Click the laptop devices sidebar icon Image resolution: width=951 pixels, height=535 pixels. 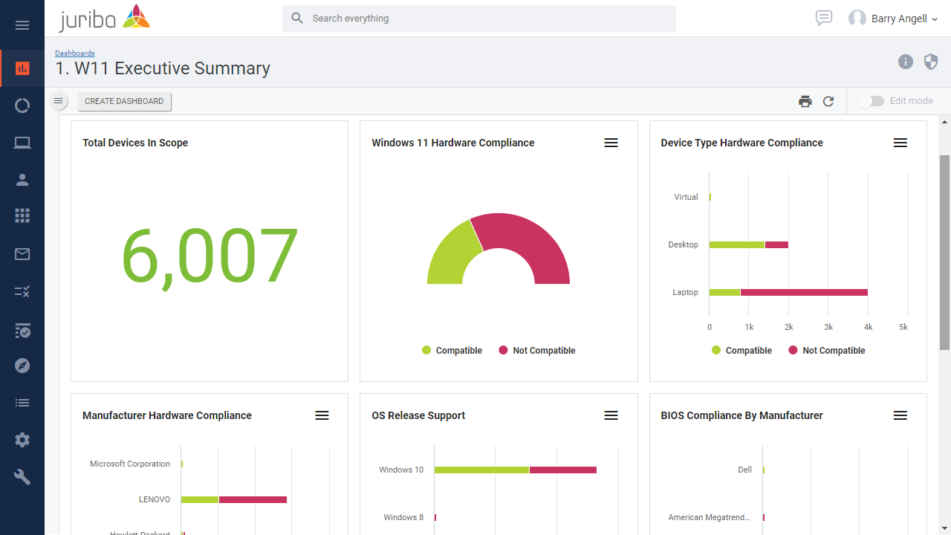[22, 143]
